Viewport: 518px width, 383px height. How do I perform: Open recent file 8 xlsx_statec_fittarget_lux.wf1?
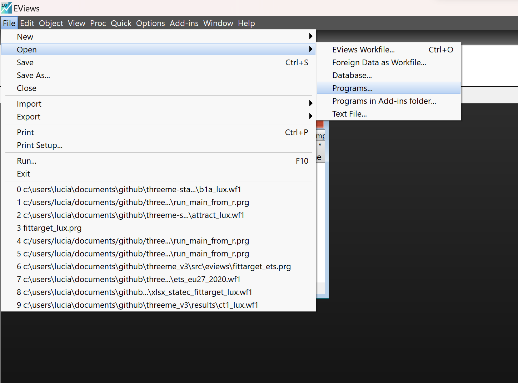pos(158,292)
